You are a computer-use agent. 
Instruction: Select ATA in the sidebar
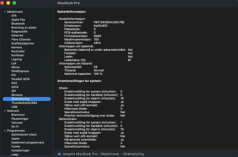point(14,16)
